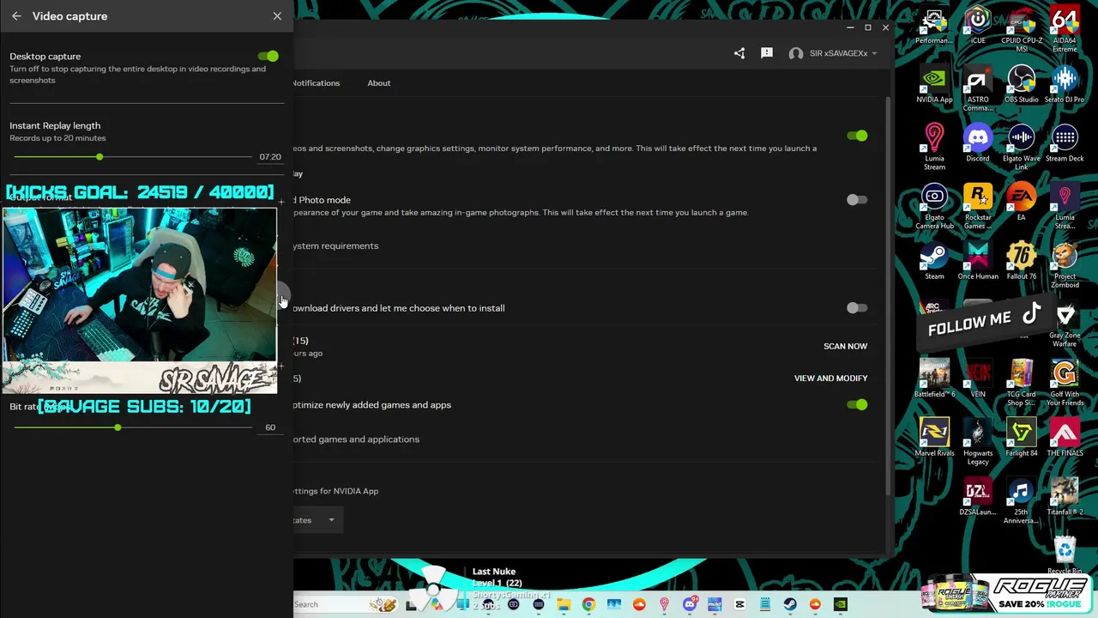The height and width of the screenshot is (618, 1098).
Task: Open Discord from the taskbar
Action: [690, 604]
